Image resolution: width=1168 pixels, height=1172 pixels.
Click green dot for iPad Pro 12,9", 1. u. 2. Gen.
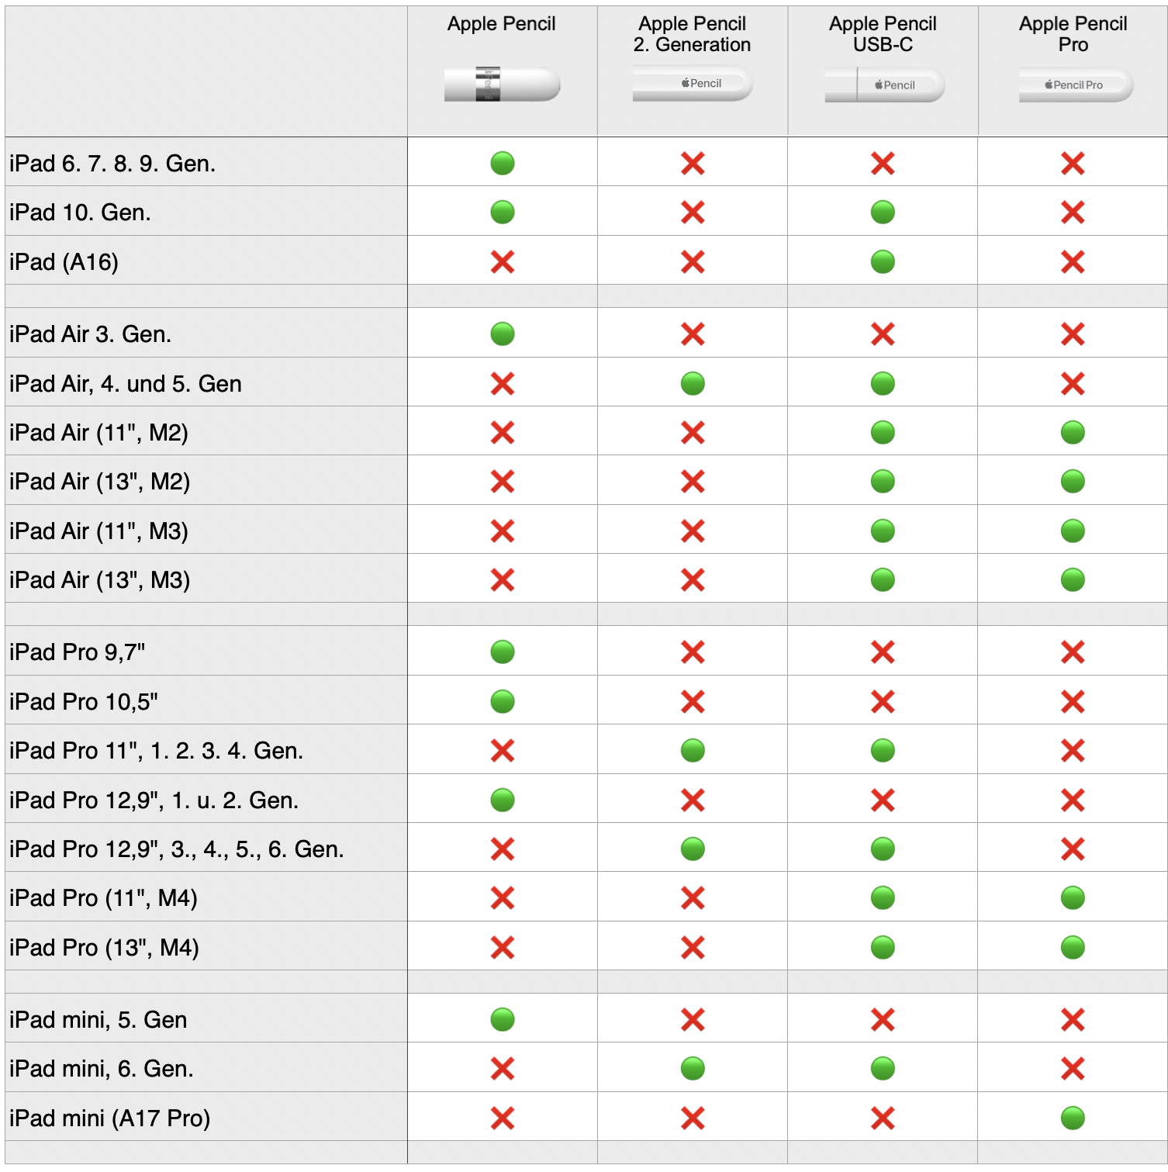(503, 800)
